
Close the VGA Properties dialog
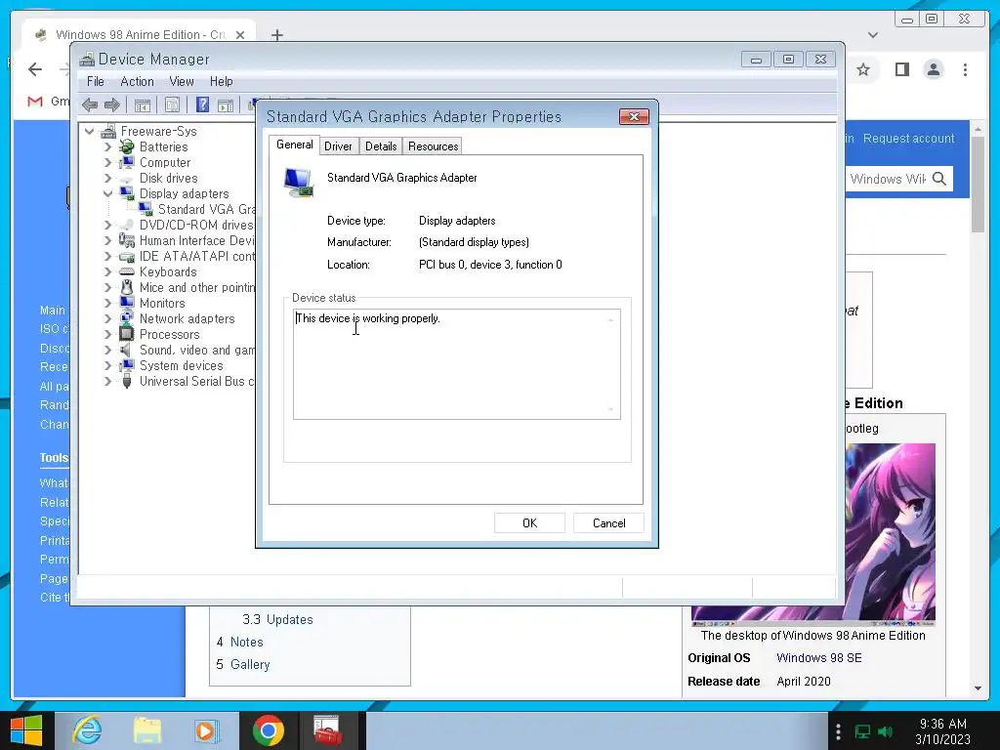634,117
